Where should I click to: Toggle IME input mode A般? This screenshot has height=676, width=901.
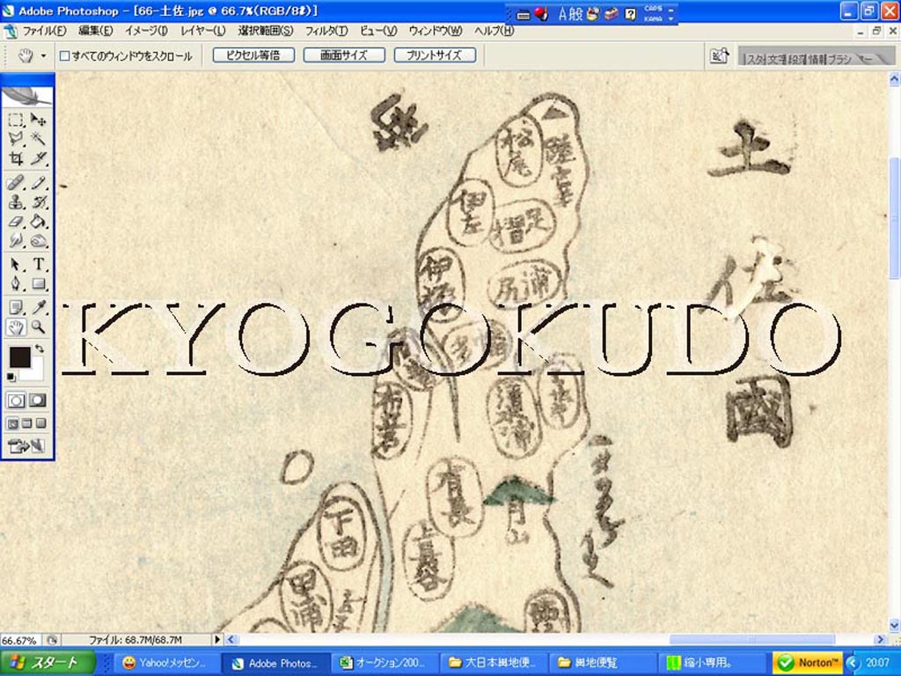tap(570, 14)
